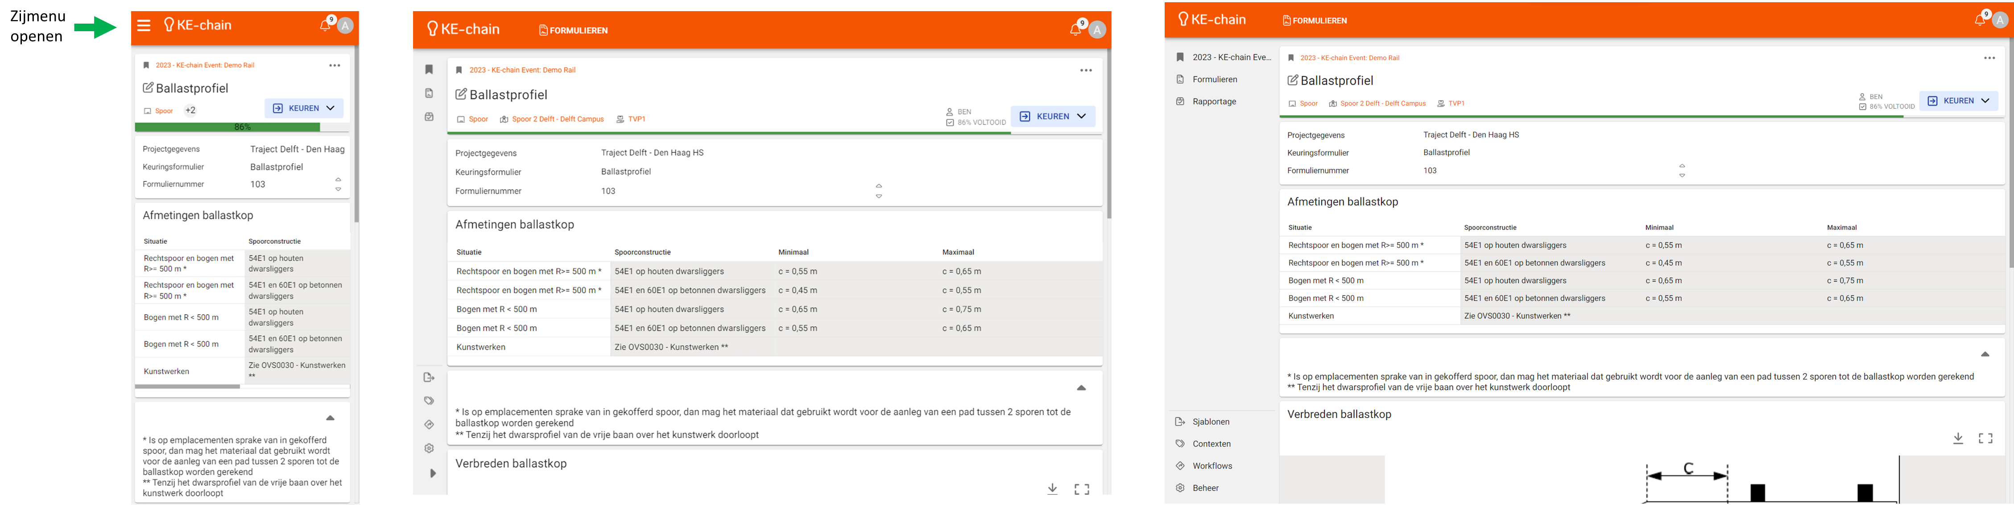Collapse the footnotes section in the widest view
Image resolution: width=2014 pixels, height=505 pixels.
coord(1984,355)
